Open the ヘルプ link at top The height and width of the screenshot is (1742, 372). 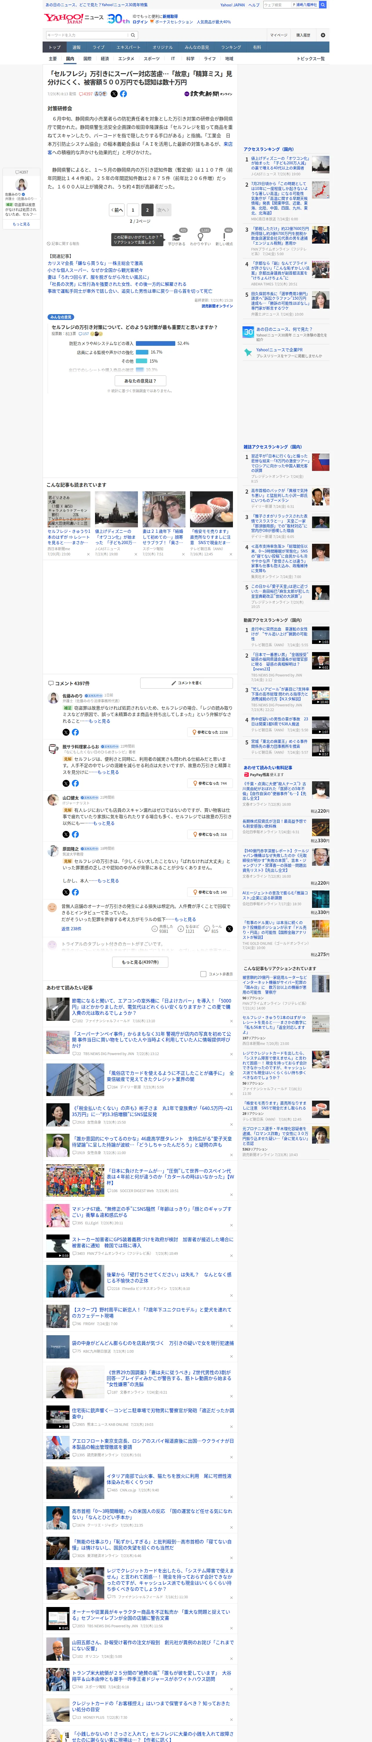click(253, 5)
